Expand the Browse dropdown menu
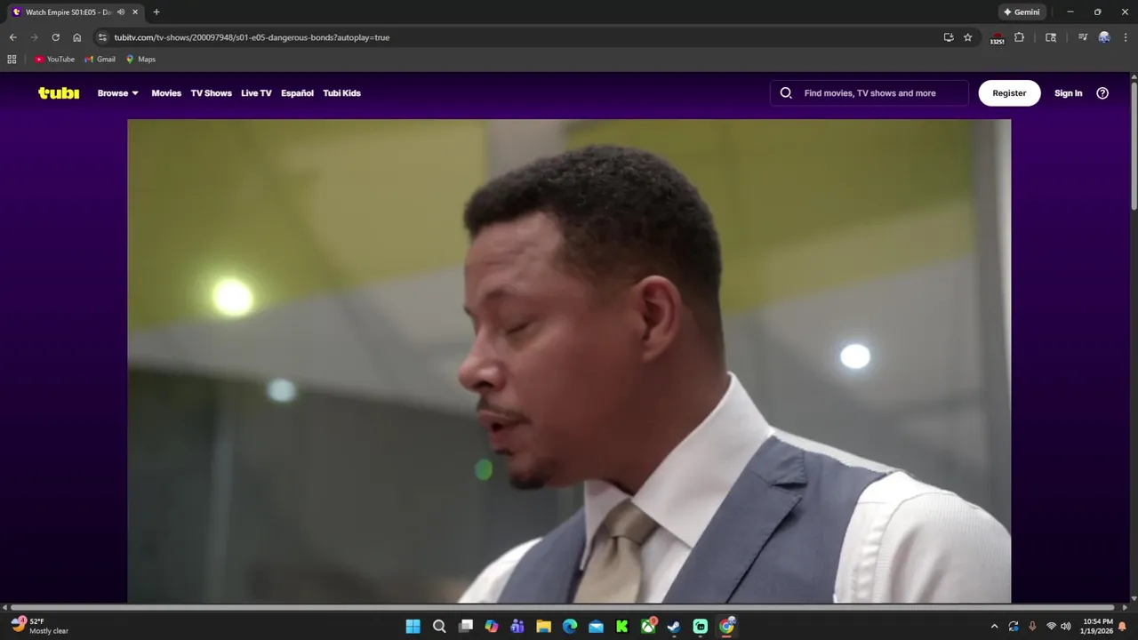This screenshot has height=640, width=1138. [x=118, y=92]
